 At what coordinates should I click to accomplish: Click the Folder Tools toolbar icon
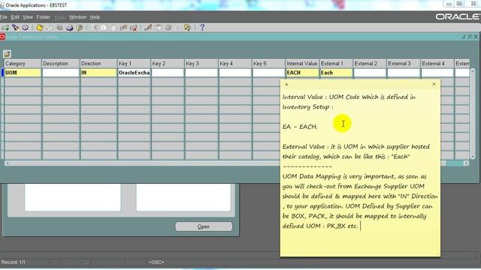pyautogui.click(x=188, y=28)
